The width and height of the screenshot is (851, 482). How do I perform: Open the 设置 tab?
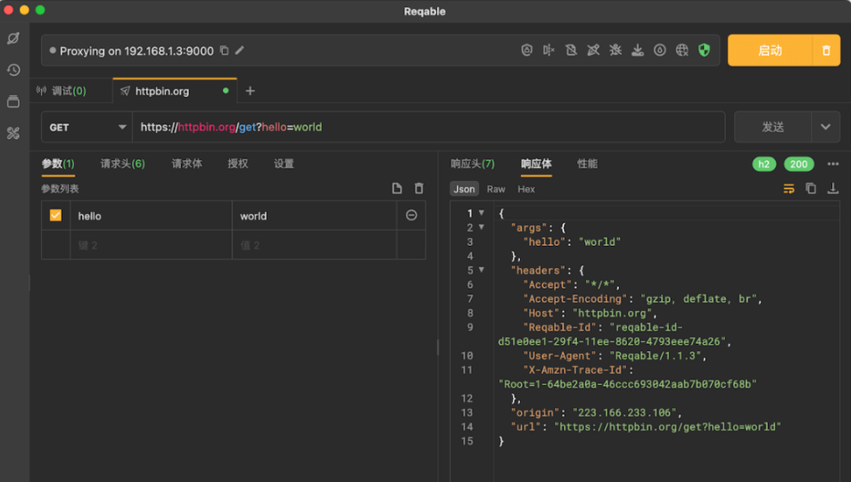[x=284, y=164]
